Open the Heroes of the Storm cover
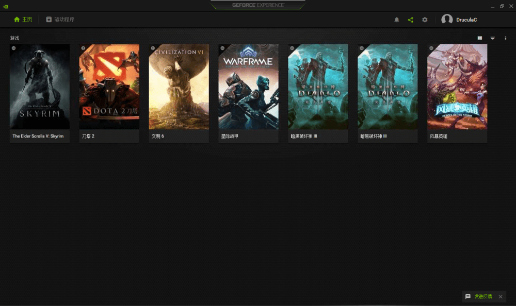 tap(457, 87)
